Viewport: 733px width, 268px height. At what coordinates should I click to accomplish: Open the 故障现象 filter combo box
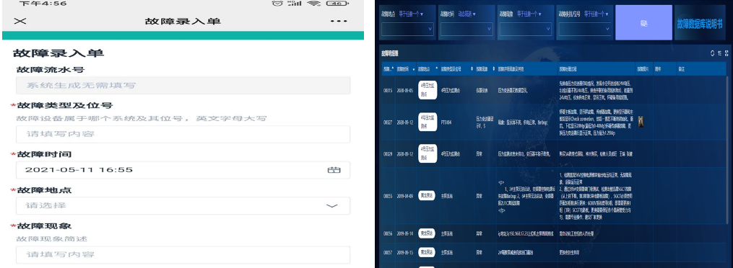click(x=526, y=30)
